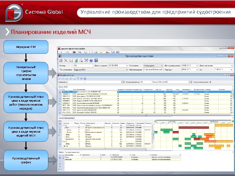
Task: Click the Производственный график box
Action: (26, 160)
